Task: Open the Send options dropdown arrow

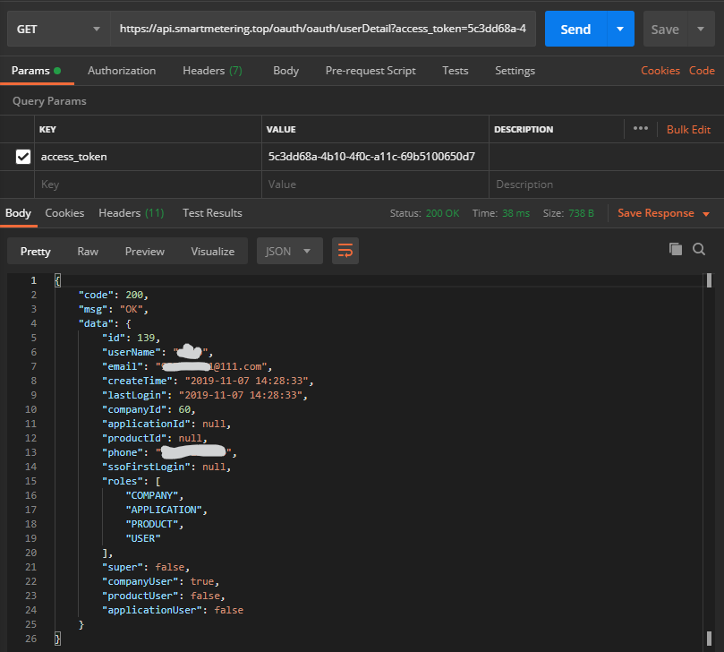Action: point(620,30)
